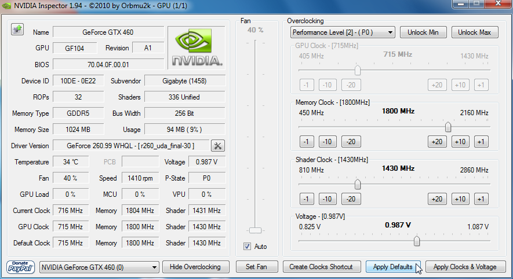This screenshot has width=513, height=279.
Task: Click Apply Defaults button
Action: click(x=392, y=267)
